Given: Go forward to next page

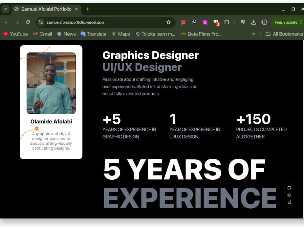Looking at the screenshot, I should tap(17, 22).
